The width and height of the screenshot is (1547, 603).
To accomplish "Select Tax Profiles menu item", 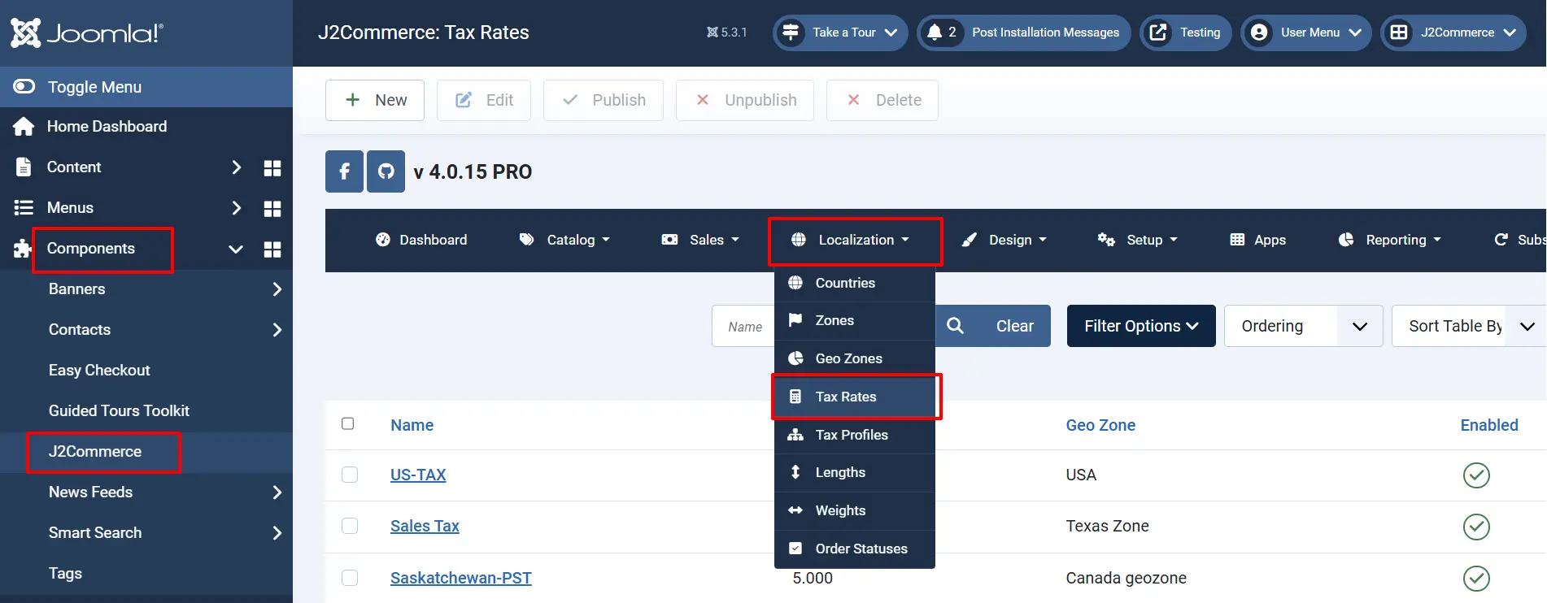I will coord(855,435).
